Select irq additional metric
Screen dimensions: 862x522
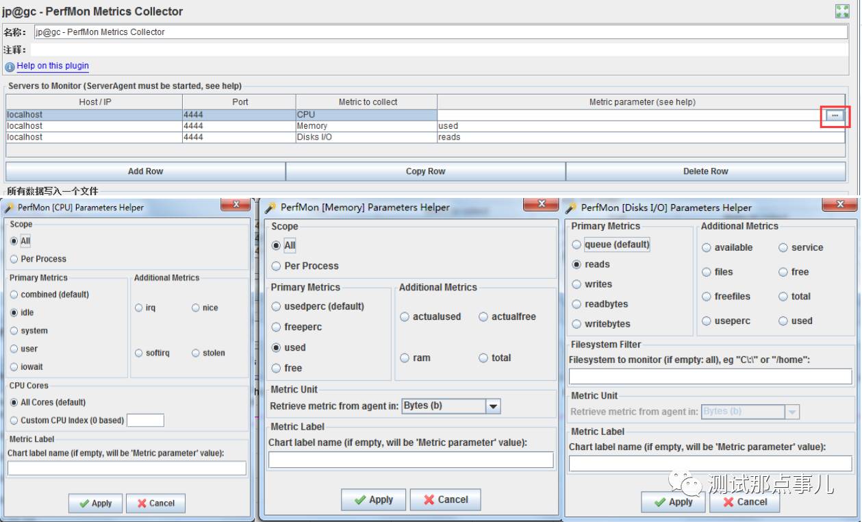pyautogui.click(x=146, y=308)
